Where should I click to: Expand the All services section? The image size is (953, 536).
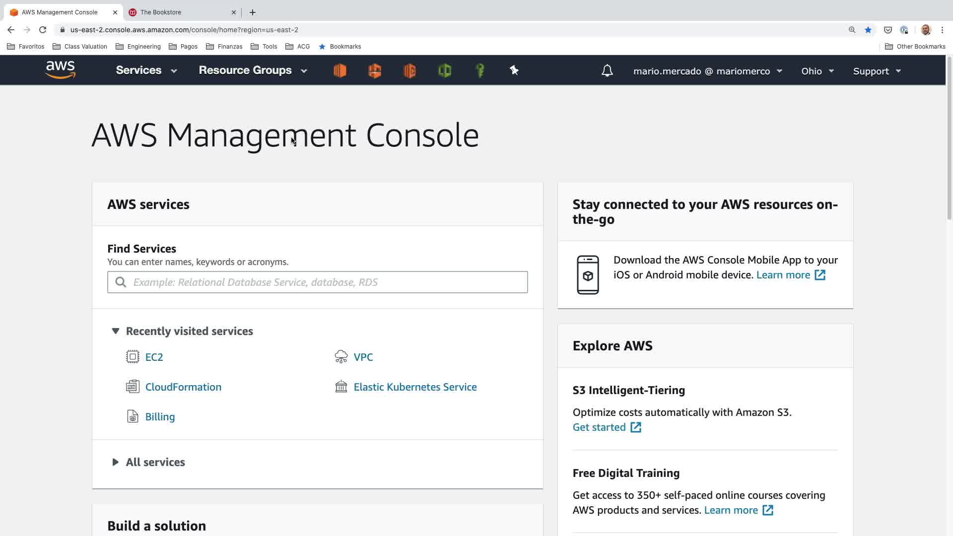(155, 462)
